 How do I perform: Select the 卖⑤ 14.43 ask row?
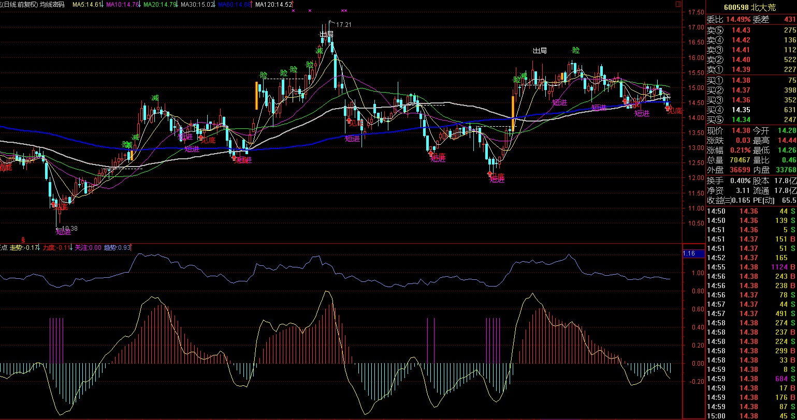coord(751,30)
